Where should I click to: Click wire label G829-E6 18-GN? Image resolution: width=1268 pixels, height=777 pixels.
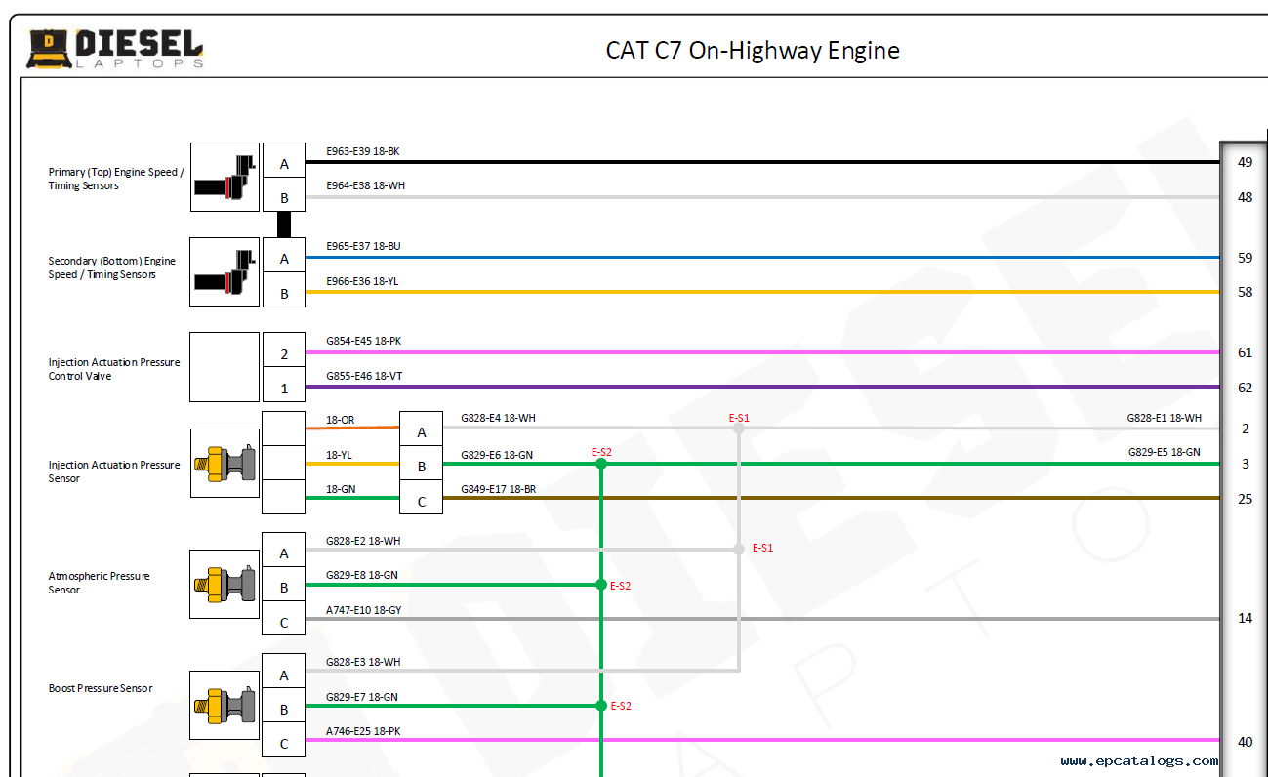click(497, 455)
